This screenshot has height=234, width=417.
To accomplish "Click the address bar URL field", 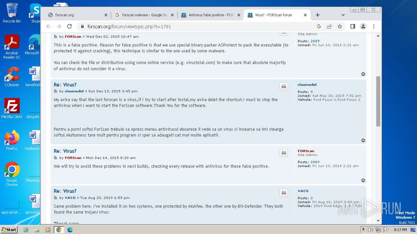I will (x=195, y=27).
